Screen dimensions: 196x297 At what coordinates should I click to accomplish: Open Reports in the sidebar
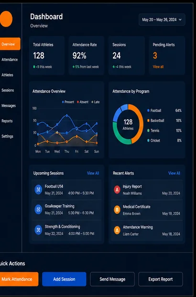pyautogui.click(x=7, y=121)
